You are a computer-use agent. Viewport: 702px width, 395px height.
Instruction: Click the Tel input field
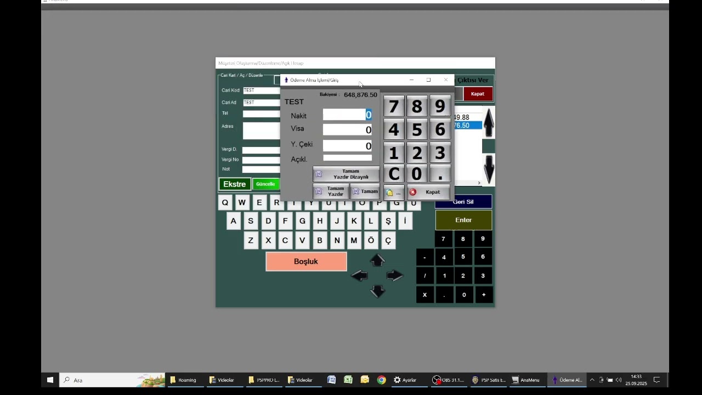pyautogui.click(x=262, y=114)
